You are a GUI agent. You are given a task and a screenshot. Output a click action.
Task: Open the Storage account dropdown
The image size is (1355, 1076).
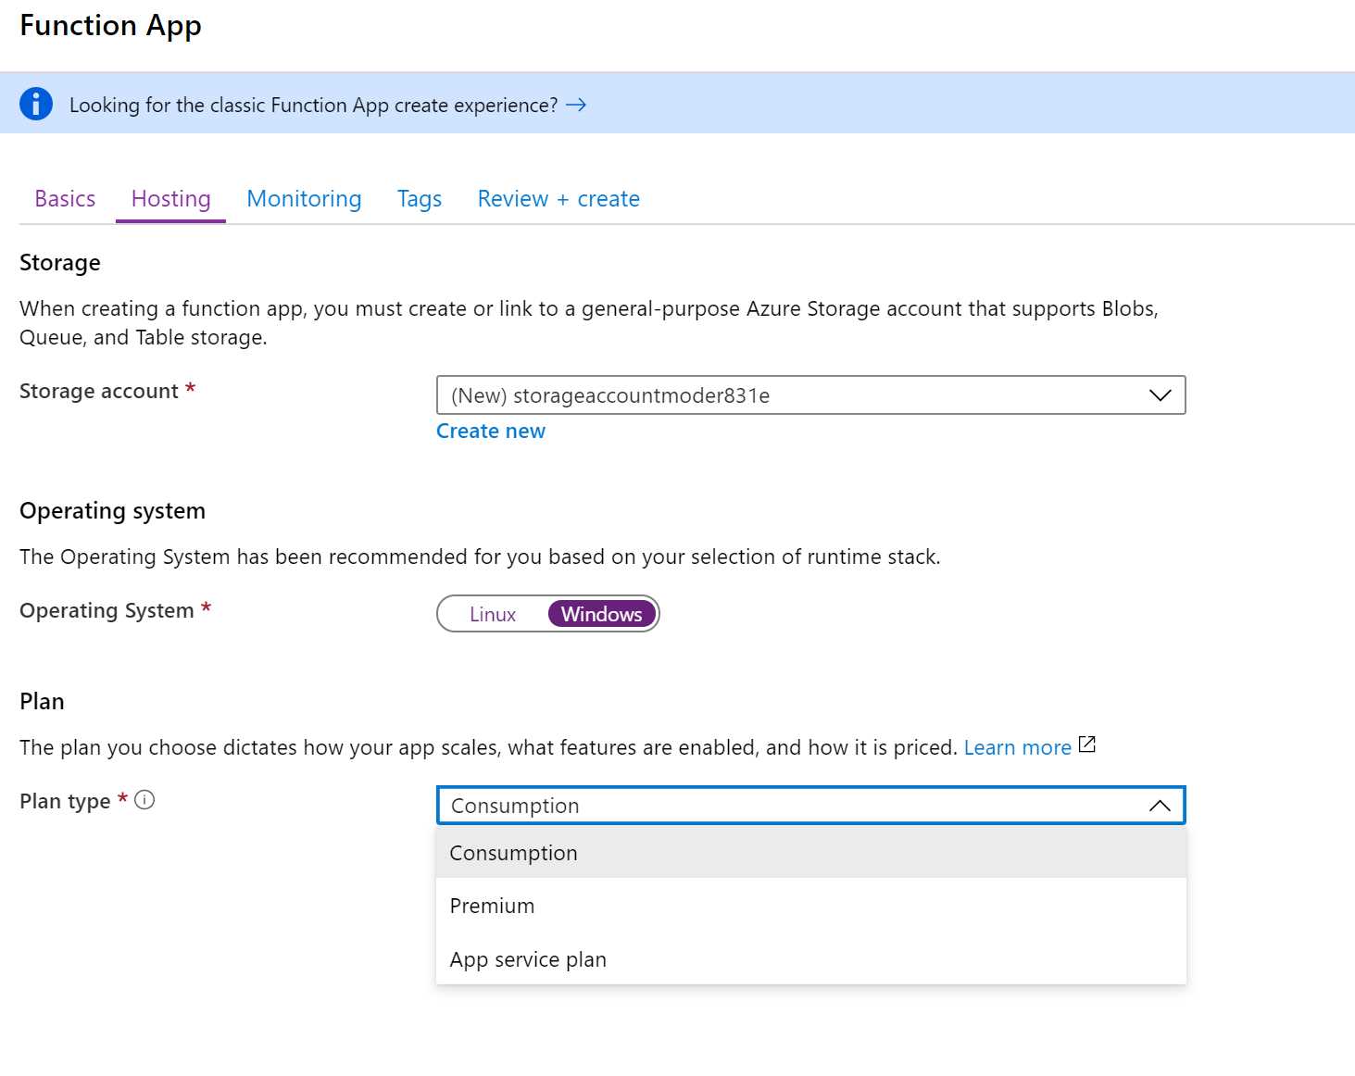(x=1160, y=394)
